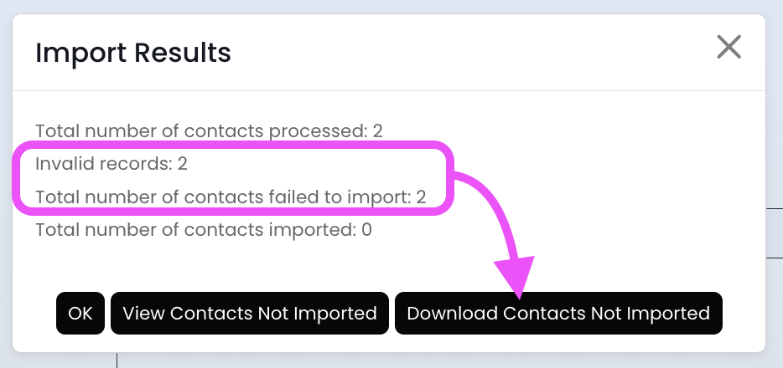Click the failed to import count value
This screenshot has height=368, width=783.
click(x=421, y=197)
